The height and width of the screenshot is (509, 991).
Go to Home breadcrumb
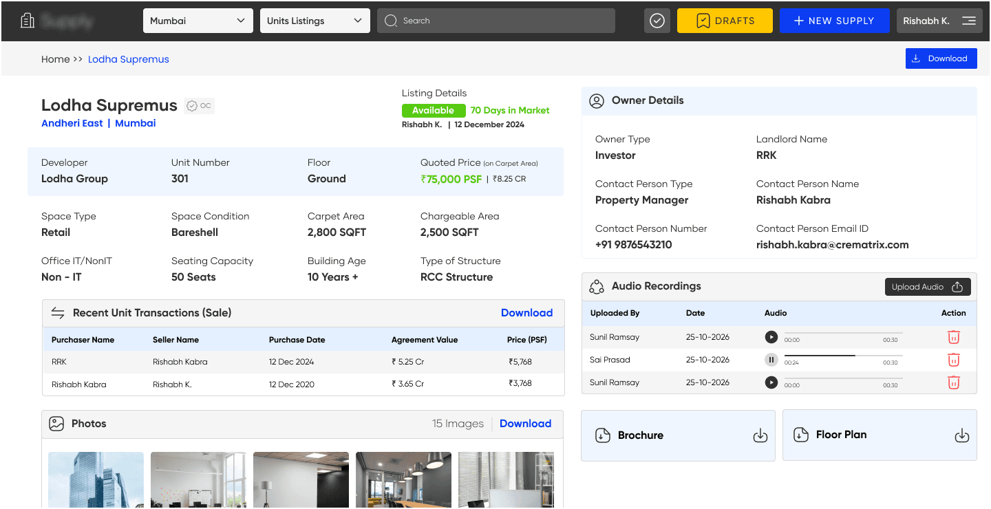(55, 59)
